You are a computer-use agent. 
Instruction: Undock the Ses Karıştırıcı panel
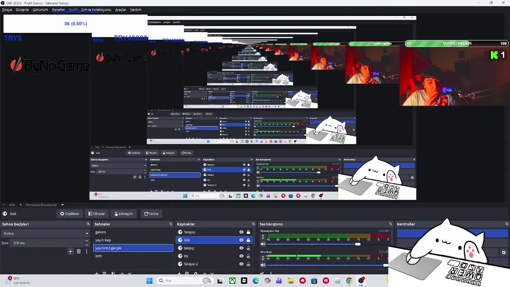click(x=390, y=224)
